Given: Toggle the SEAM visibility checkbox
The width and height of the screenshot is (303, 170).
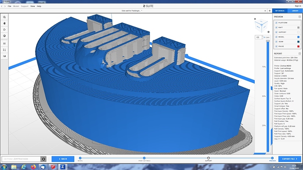Looking at the screenshot, I should pos(276,42).
